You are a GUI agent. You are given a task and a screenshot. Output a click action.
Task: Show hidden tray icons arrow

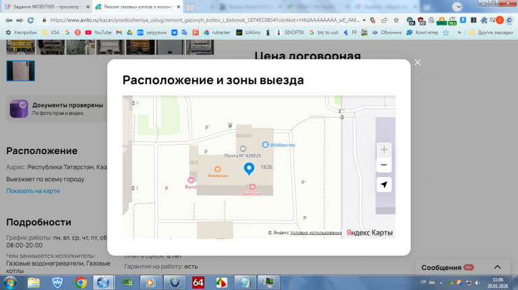click(441, 283)
